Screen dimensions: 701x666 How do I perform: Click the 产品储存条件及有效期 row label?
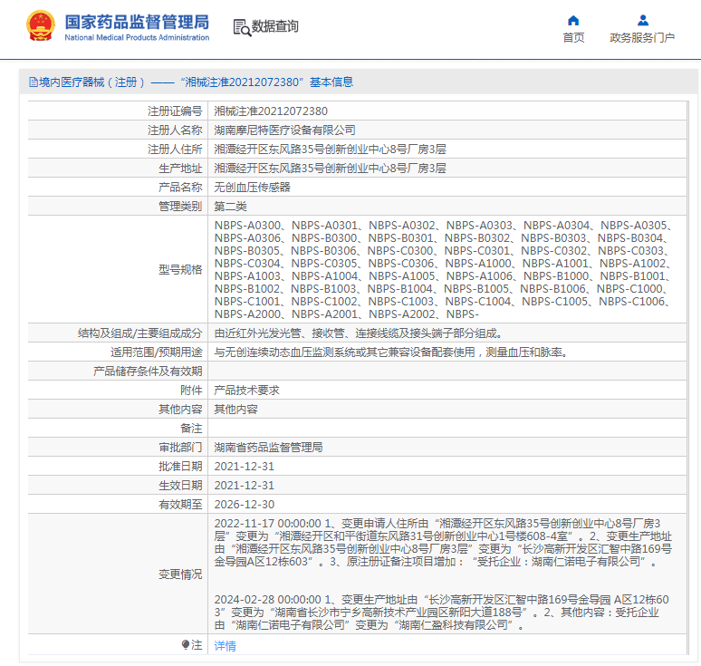(148, 372)
